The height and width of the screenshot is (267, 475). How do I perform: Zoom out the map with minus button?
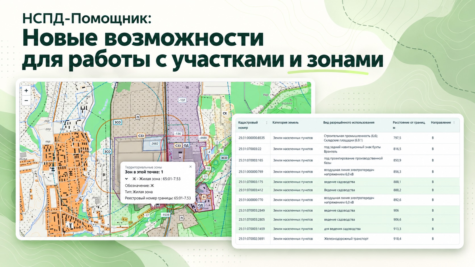coord(26,100)
